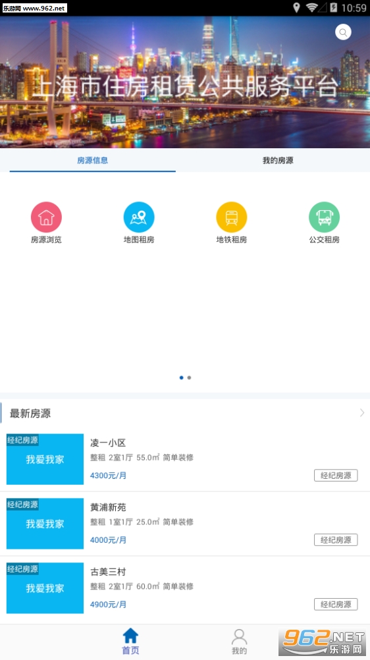This screenshot has height=660, width=370.
Task: Select the second carousel page dot
Action: point(189,377)
